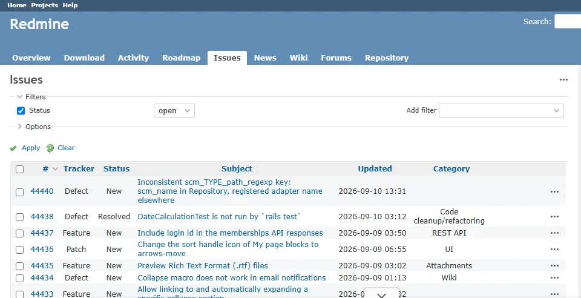Open 'Collapse macro does not work' subject
This screenshot has width=581, height=298.
click(232, 277)
